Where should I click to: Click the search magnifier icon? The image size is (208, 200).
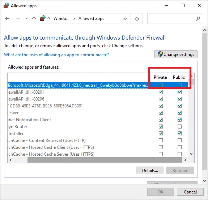198,19
